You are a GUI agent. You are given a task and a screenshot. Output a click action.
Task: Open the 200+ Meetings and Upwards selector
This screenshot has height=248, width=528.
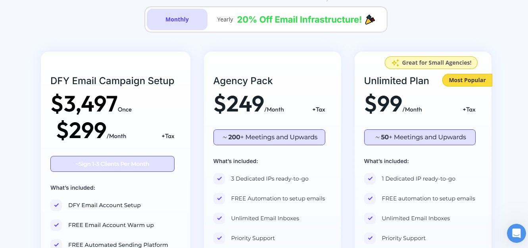(x=269, y=137)
